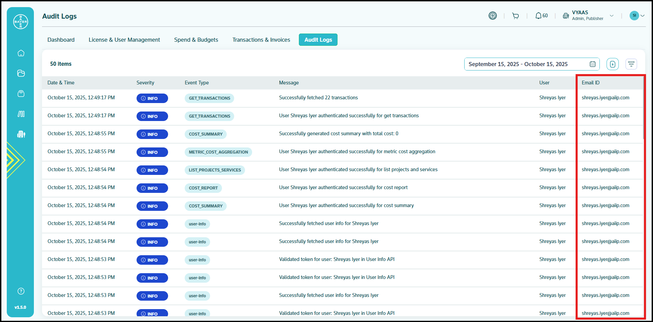Switch to Spend & Budgets tab
This screenshot has height=322, width=653.
pyautogui.click(x=196, y=40)
